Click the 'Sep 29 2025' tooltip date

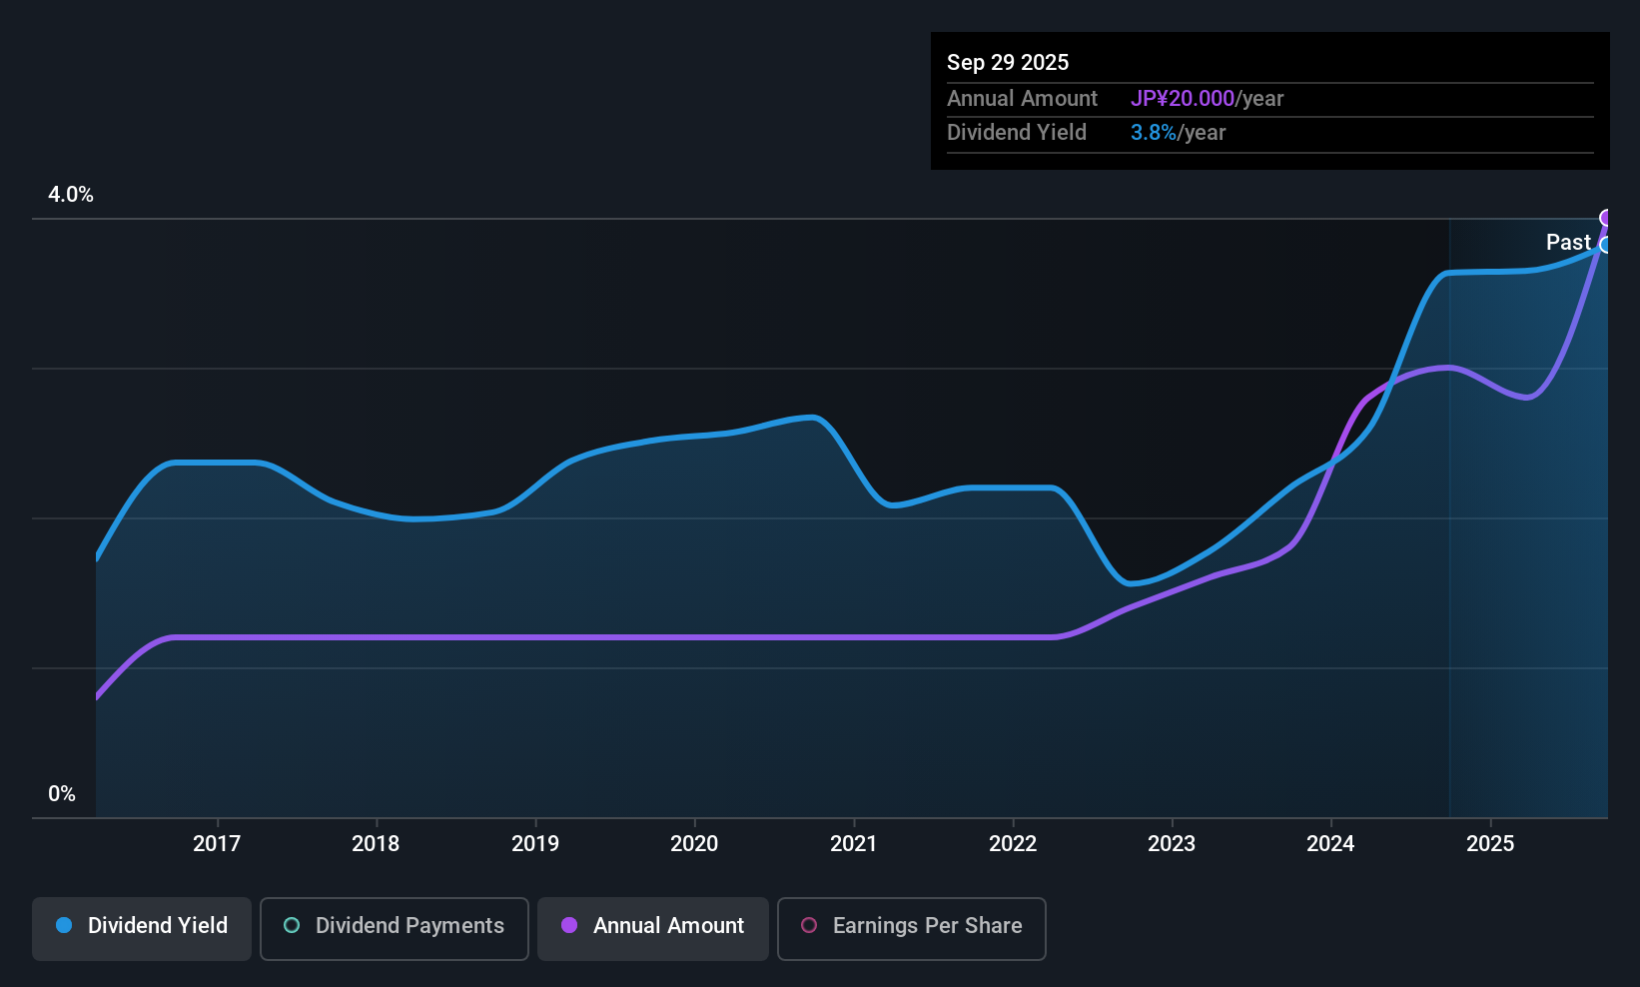point(1008,63)
